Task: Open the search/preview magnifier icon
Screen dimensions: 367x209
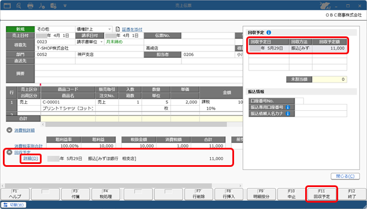Action: 18,5
